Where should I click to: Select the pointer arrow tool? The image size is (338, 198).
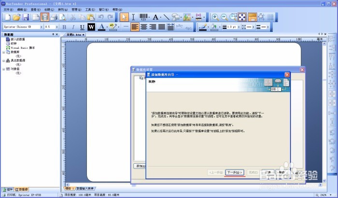(124, 17)
